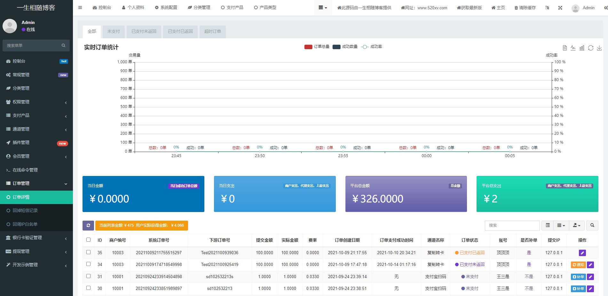Visit the www.520xv.com website link
This screenshot has width=608, height=296.
[x=424, y=7]
